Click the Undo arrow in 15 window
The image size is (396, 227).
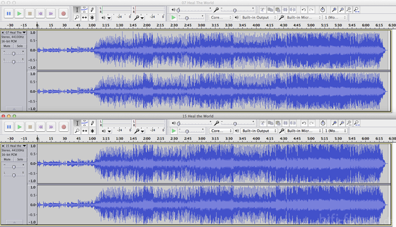click(304, 123)
